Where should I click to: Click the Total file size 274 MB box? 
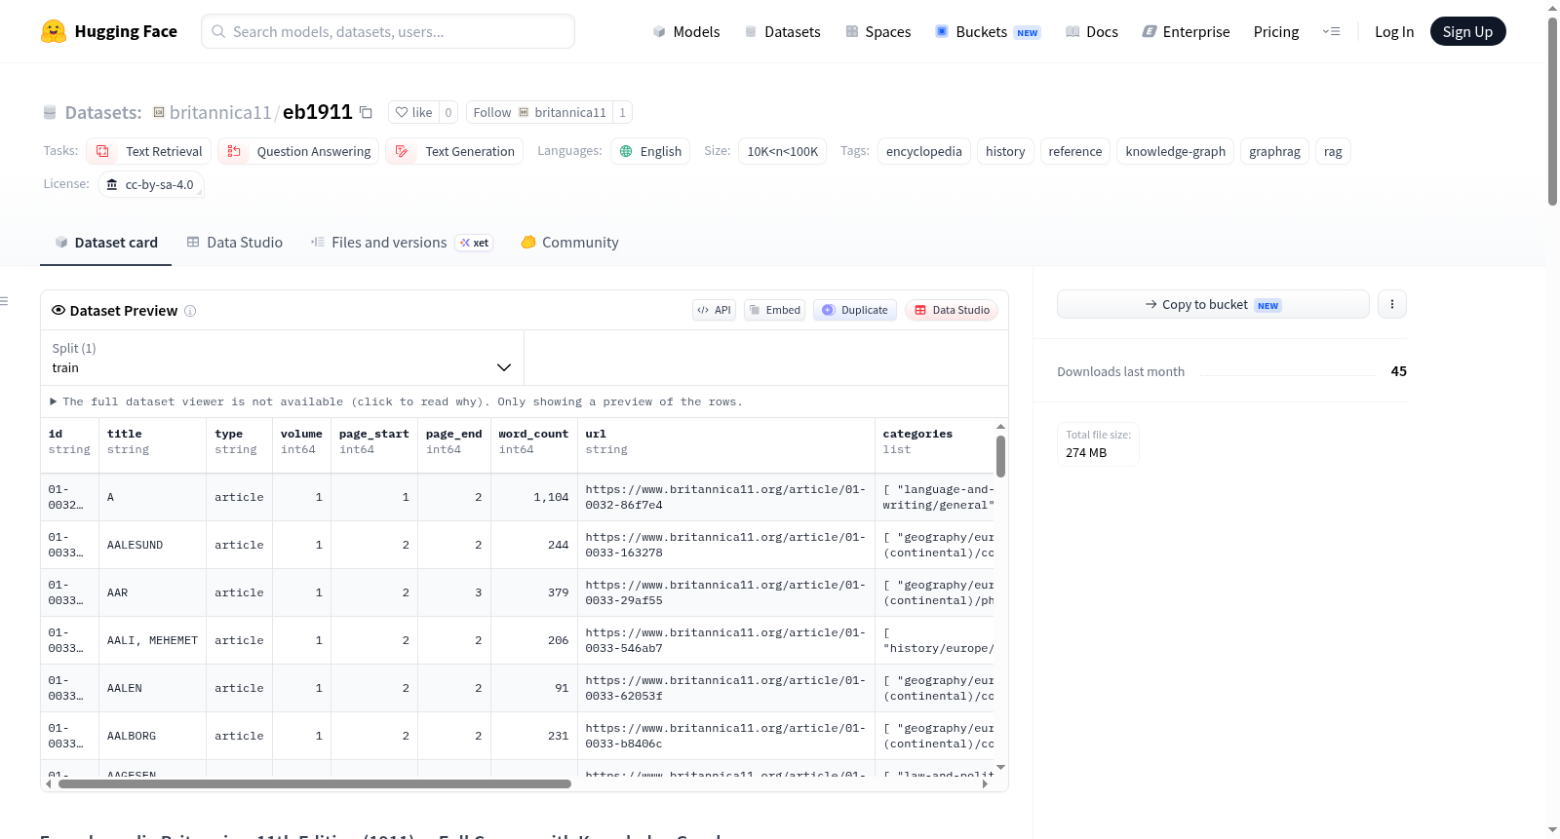[1098, 444]
